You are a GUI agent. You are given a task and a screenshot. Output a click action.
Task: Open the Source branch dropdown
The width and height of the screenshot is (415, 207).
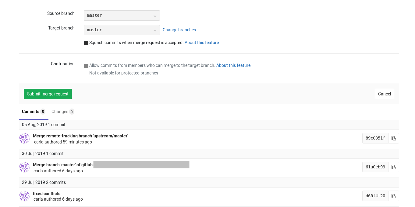pyautogui.click(x=122, y=16)
